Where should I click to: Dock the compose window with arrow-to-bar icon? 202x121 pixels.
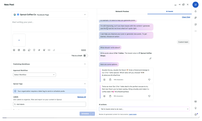[x=179, y=5]
